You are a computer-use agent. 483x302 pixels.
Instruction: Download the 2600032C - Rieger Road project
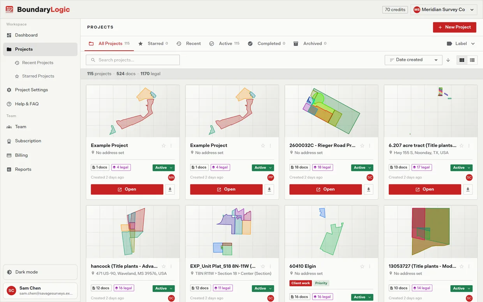(x=369, y=189)
